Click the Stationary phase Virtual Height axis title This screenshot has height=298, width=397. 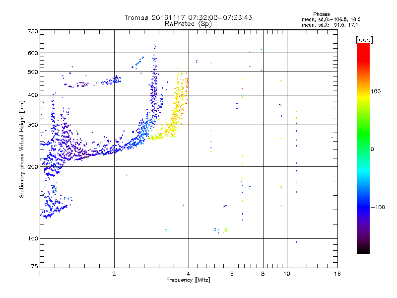[x=22, y=149]
